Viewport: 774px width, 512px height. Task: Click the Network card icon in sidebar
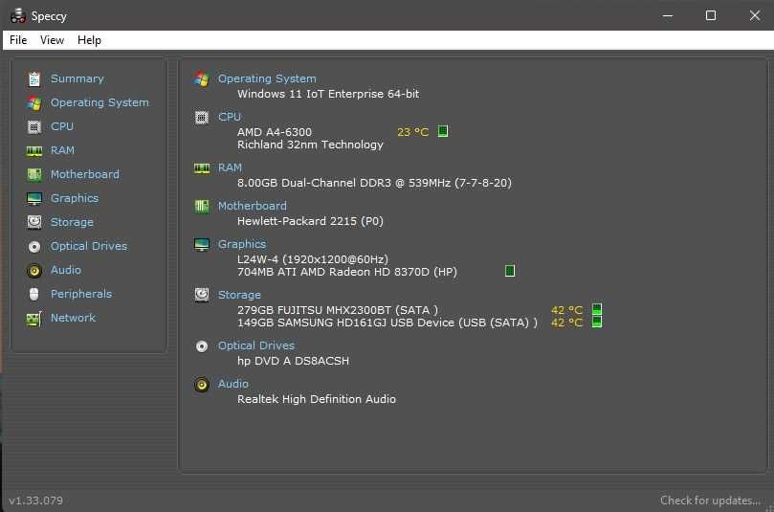[x=34, y=319]
